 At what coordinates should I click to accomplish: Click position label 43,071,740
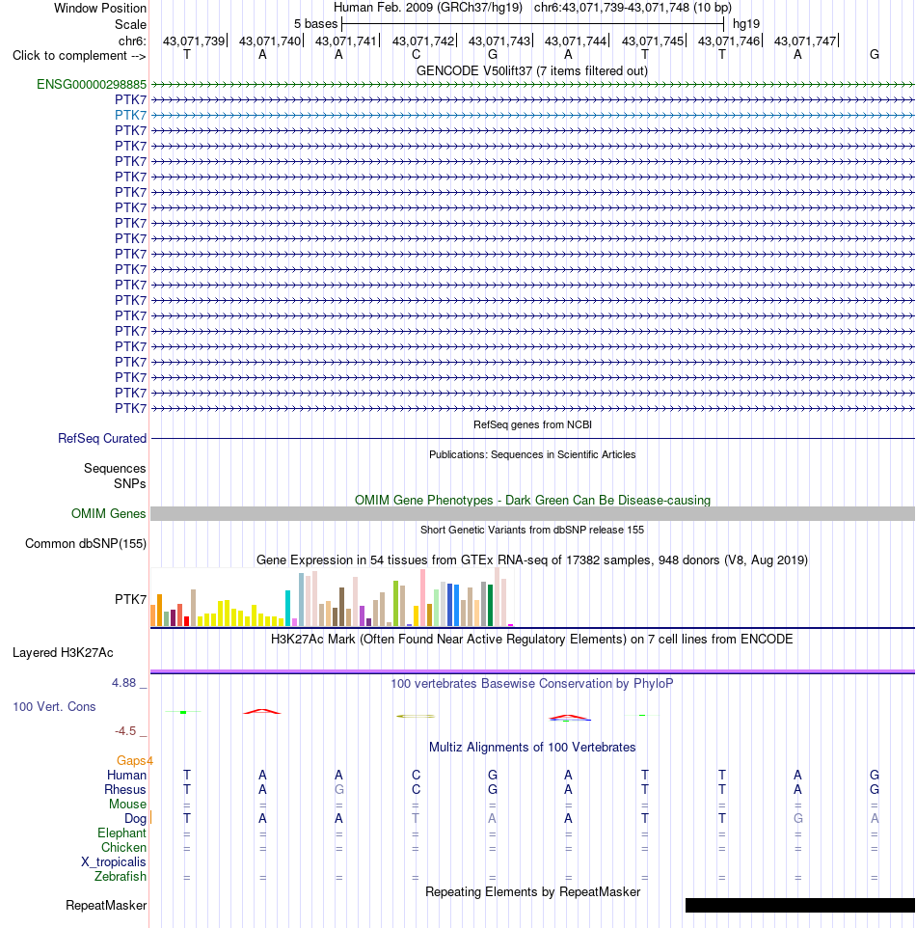[x=270, y=41]
